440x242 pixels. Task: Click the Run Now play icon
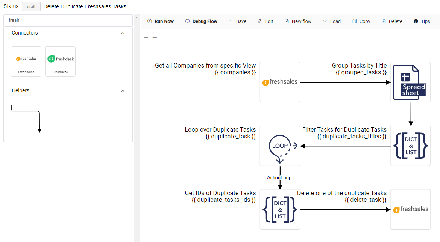pos(150,21)
